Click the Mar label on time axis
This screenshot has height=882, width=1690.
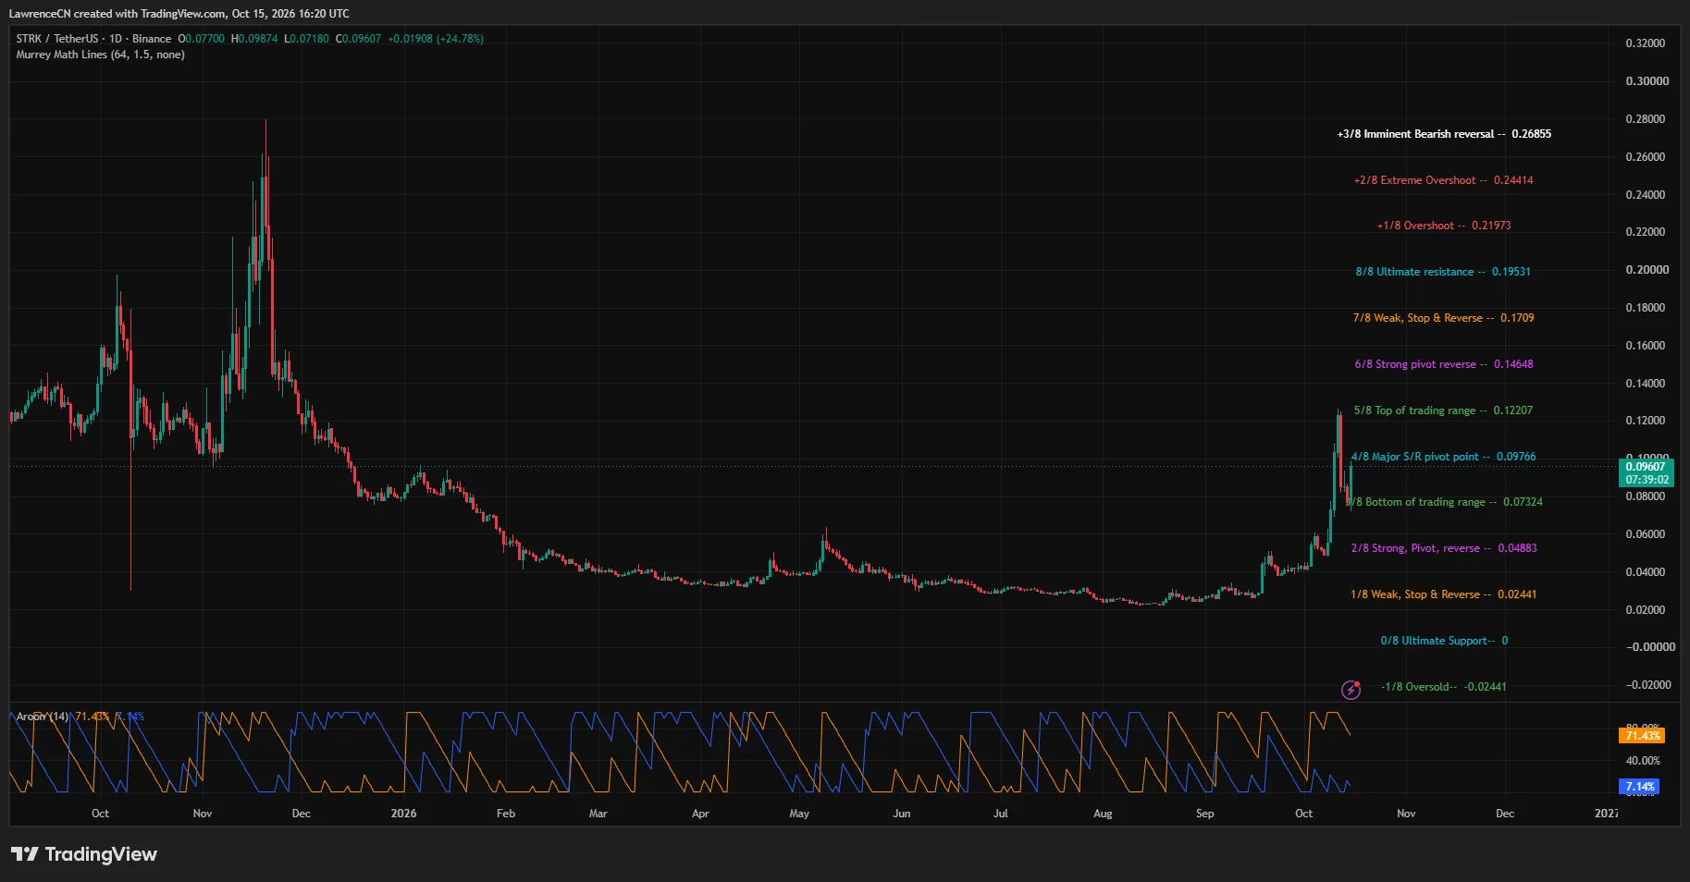click(598, 814)
